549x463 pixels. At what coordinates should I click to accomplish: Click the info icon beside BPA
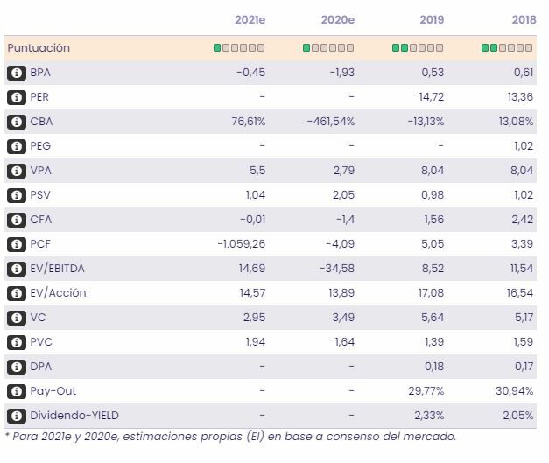(15, 73)
